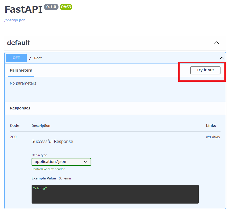Click the 200 response code
The image size is (235, 209).
[x=13, y=137]
